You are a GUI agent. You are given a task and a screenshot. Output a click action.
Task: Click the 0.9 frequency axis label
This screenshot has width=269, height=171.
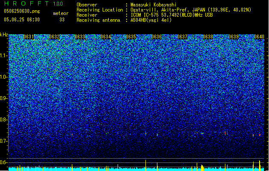pyautogui.click(x=3, y=98)
